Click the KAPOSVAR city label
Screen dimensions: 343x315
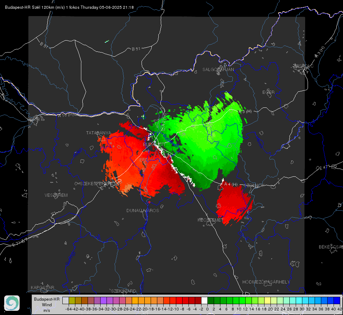coord(42,287)
